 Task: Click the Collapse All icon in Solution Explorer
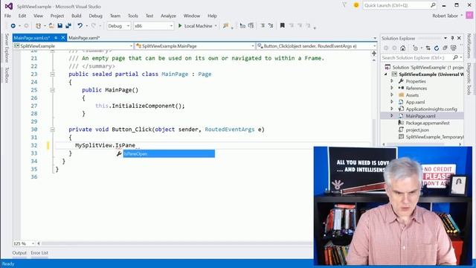pos(445,48)
